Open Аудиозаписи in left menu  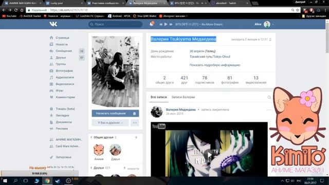(x=65, y=78)
